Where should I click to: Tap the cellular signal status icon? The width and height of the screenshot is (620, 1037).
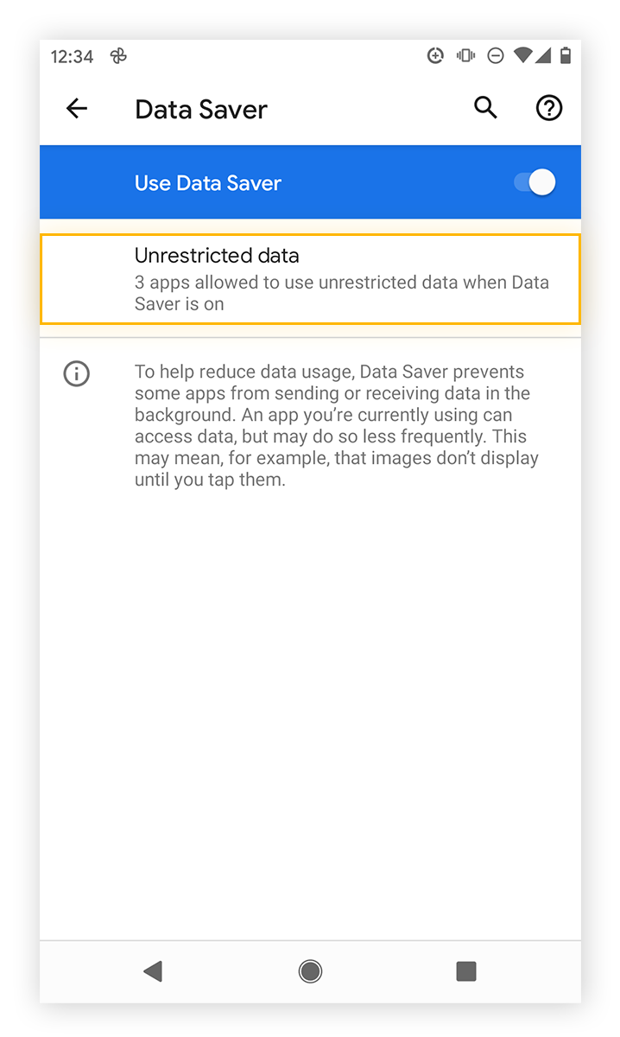point(545,55)
